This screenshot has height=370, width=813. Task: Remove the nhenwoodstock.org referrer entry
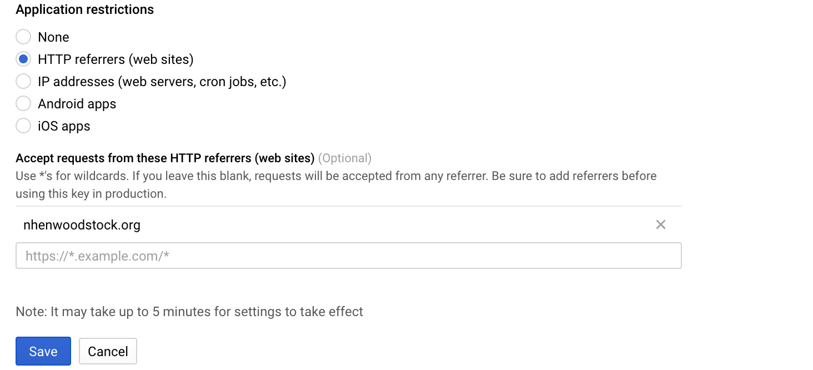point(660,225)
